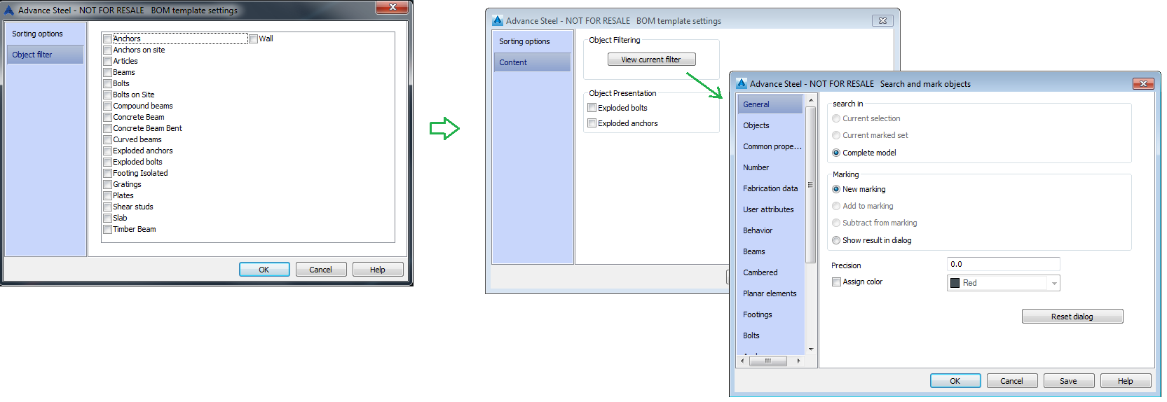Viewport: 1167px width, 402px height.
Task: Click Cancel in the left BOM window
Action: (x=321, y=270)
